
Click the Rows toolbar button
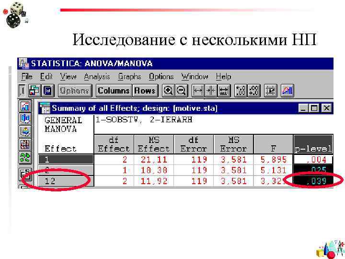tap(145, 91)
